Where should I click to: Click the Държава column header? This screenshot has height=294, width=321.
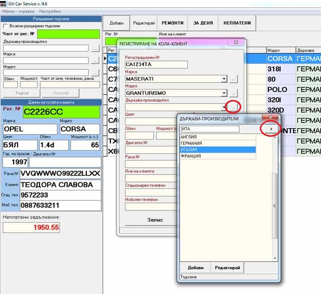click(308, 50)
